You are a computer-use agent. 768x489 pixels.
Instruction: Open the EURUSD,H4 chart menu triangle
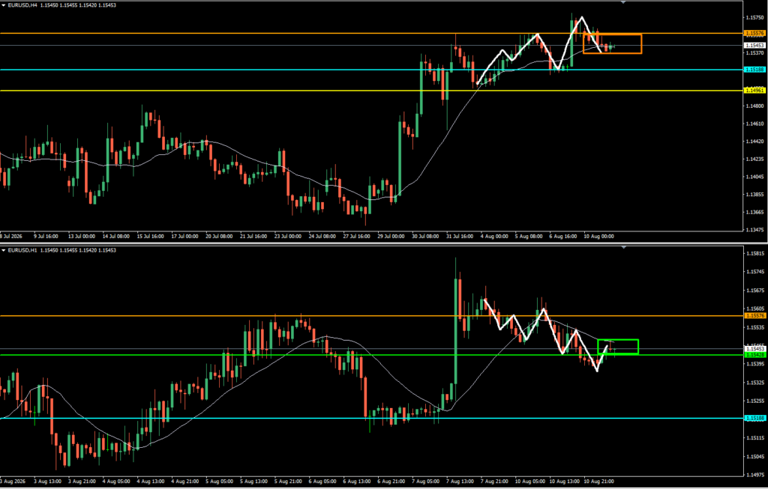coord(4,5)
